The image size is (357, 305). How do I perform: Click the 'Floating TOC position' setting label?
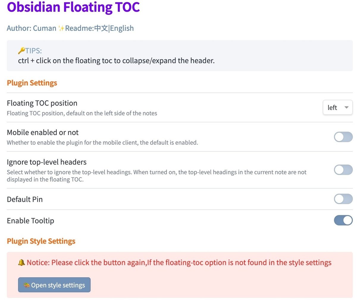pos(42,103)
